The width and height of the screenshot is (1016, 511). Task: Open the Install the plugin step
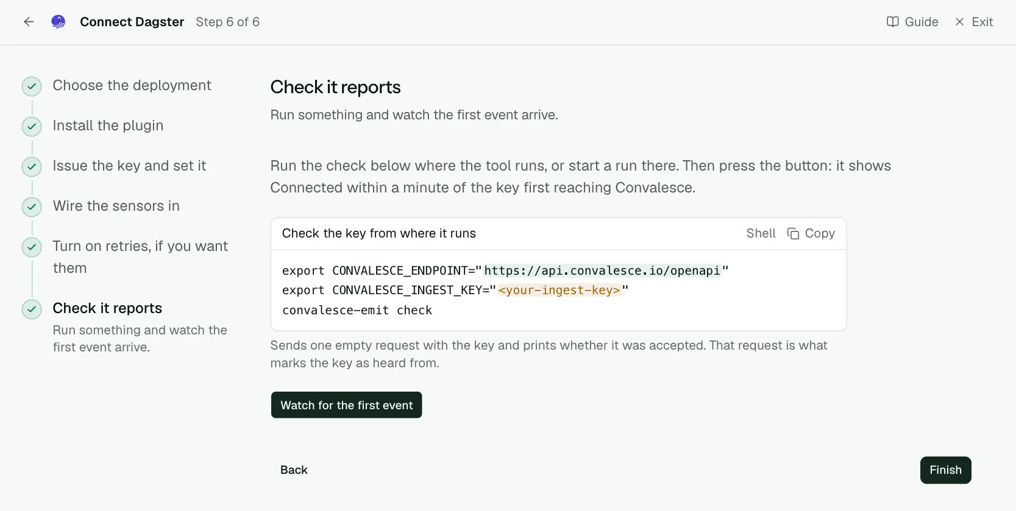108,125
